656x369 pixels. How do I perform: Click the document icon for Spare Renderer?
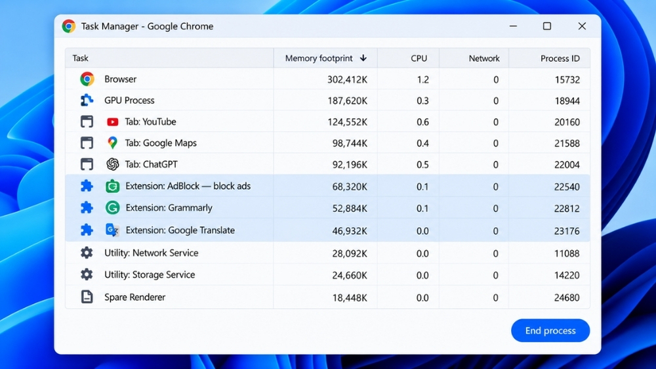pyautogui.click(x=87, y=297)
